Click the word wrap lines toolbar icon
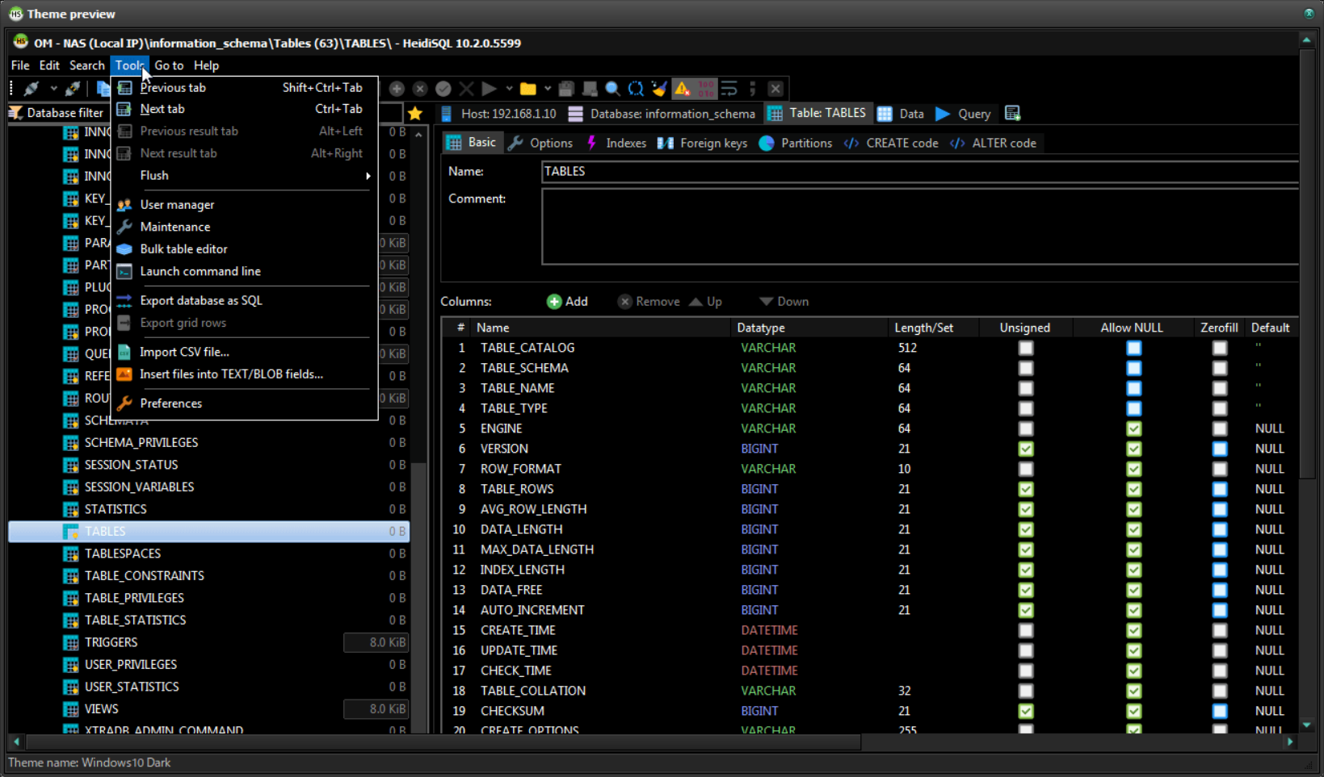The height and width of the screenshot is (777, 1324). (729, 88)
